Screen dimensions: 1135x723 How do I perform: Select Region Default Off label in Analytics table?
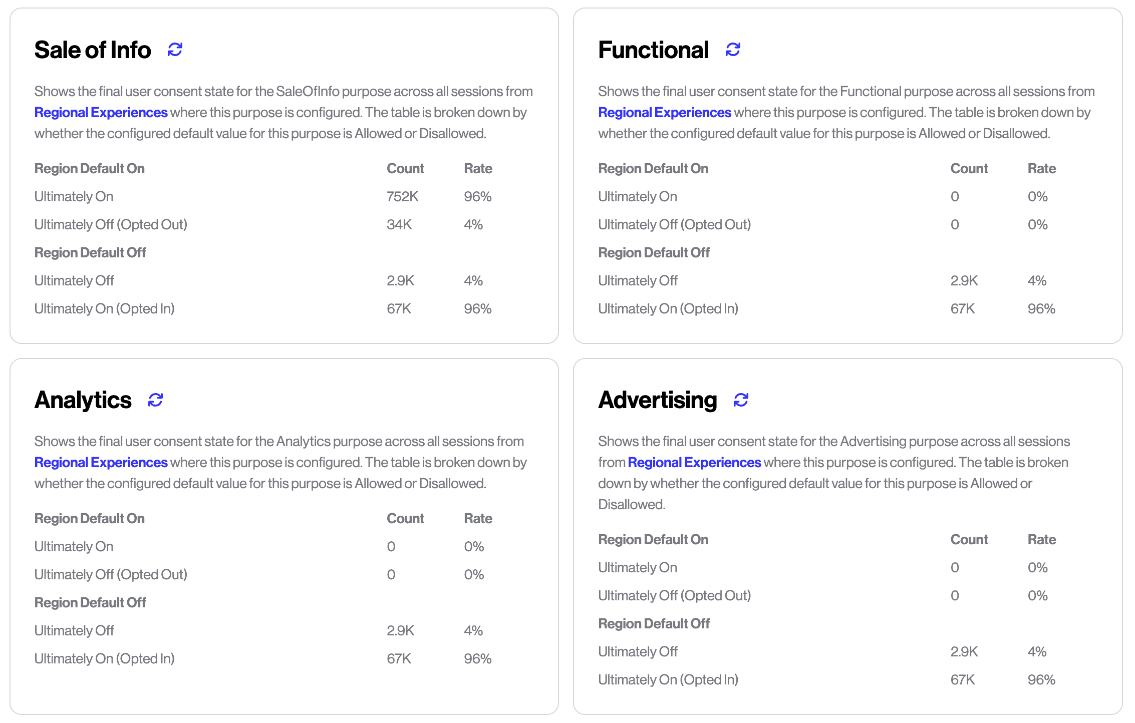(x=90, y=603)
